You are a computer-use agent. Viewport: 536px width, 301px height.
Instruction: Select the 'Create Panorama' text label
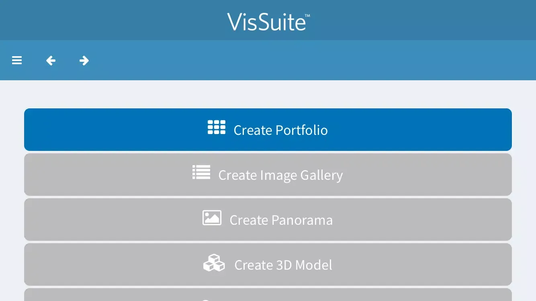pyautogui.click(x=281, y=220)
